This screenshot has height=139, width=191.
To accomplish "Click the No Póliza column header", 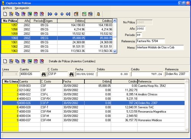I will click(10, 21).
